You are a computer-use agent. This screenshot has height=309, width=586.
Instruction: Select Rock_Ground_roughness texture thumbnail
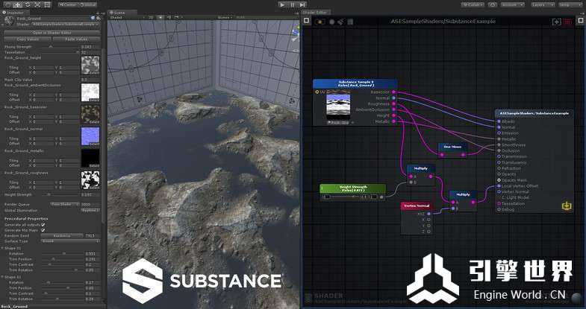(x=90, y=180)
